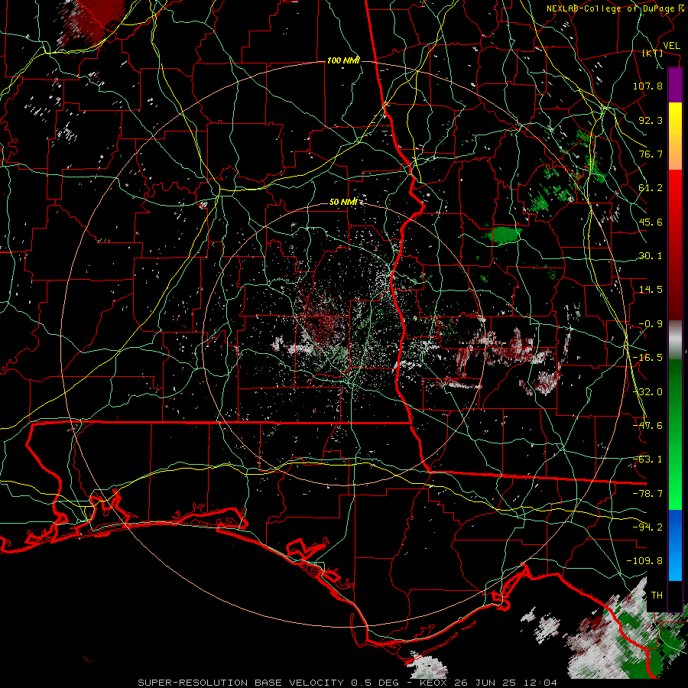
Task: Click the TH label below the scale
Action: (657, 596)
